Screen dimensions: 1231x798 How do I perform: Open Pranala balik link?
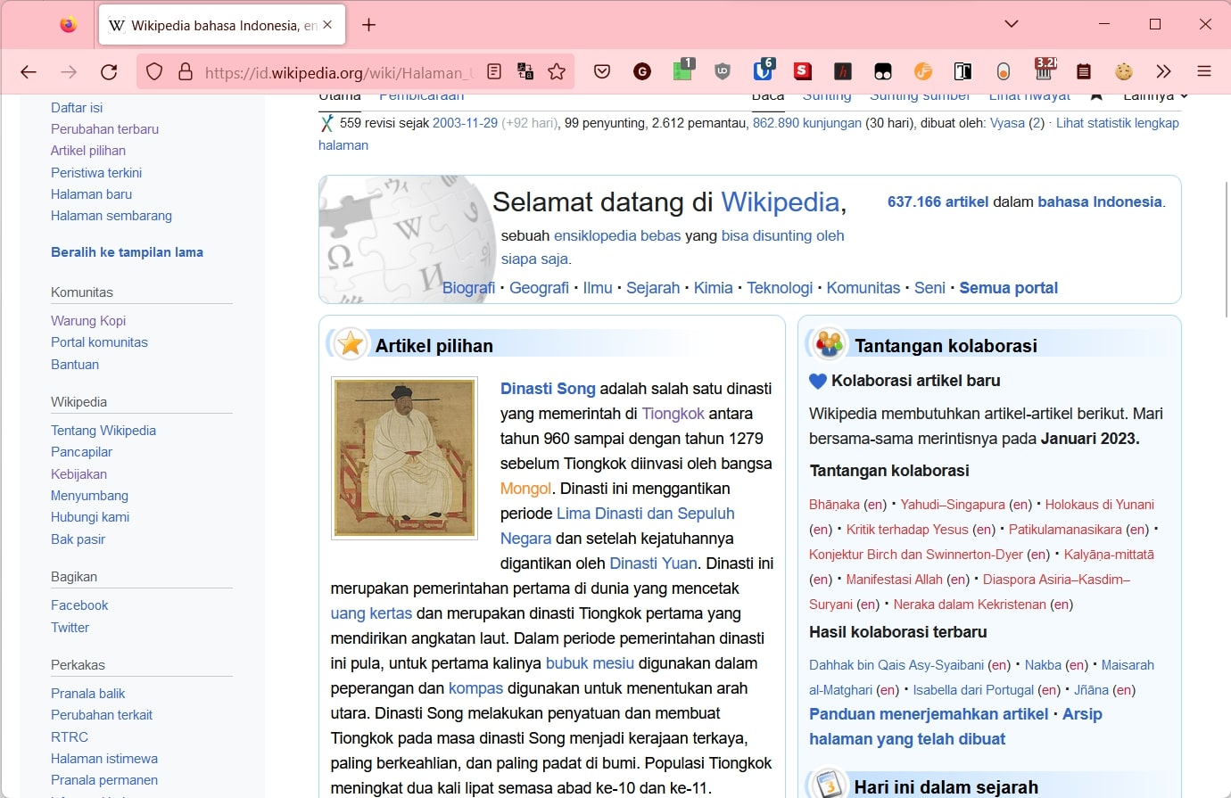87,694
